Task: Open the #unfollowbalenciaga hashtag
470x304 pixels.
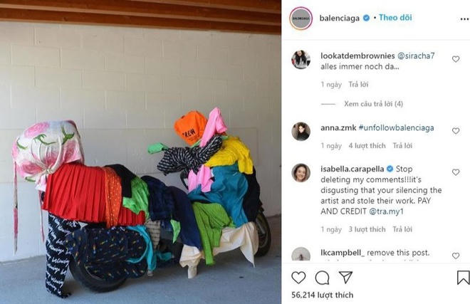Action: (x=396, y=127)
